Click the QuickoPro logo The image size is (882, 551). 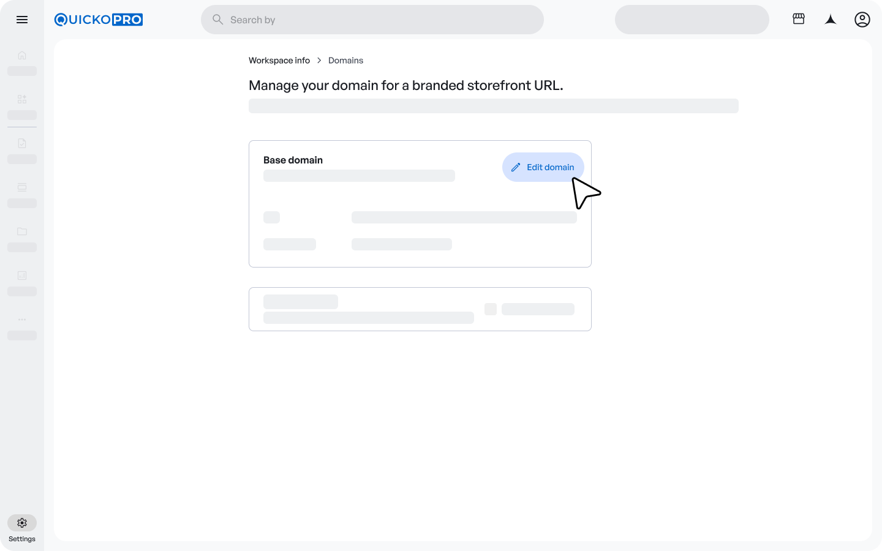point(99,20)
